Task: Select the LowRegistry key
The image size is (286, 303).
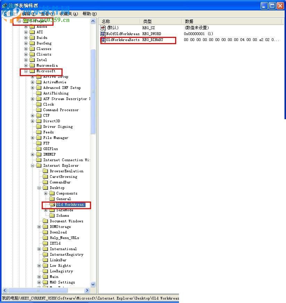Action: tap(61, 271)
